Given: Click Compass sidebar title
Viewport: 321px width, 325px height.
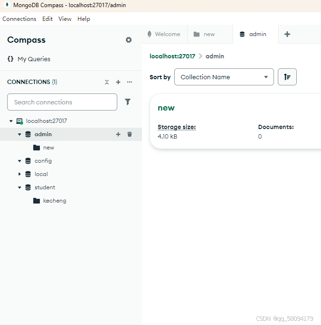Looking at the screenshot, I should pyautogui.click(x=26, y=40).
